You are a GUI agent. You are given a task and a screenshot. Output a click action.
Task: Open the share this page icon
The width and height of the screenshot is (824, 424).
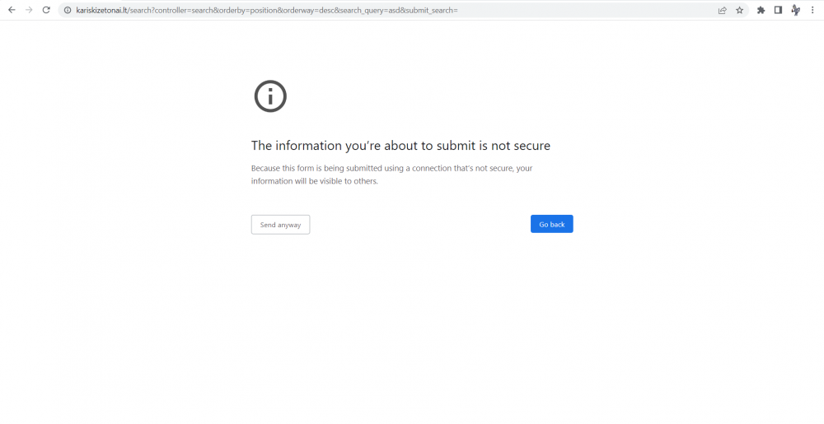pyautogui.click(x=723, y=10)
